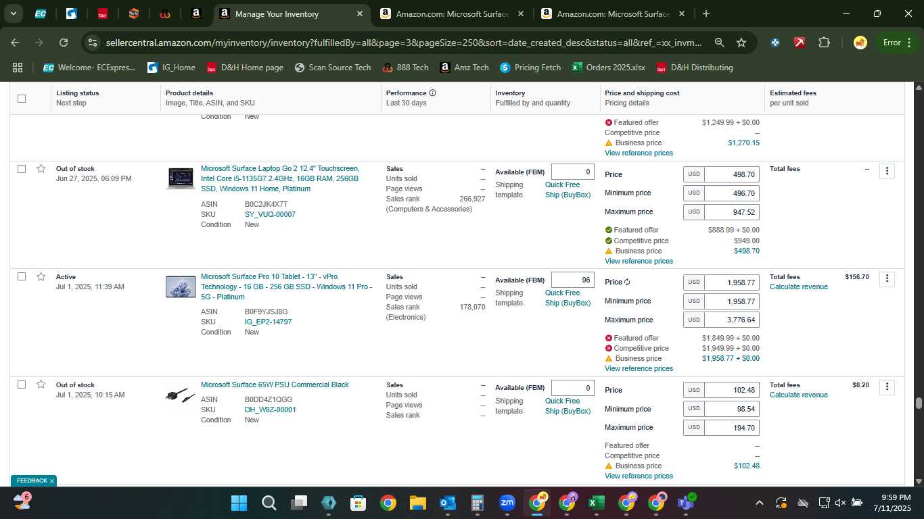Open Zoom from taskbar

tap(507, 503)
